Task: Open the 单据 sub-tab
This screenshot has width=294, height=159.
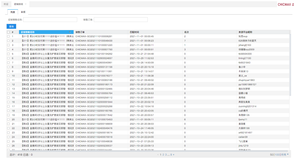Action: pos(23,12)
